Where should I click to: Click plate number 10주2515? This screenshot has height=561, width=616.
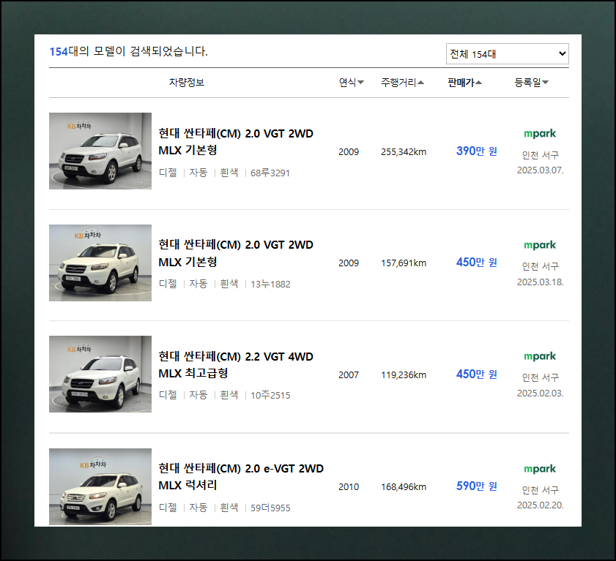point(270,396)
